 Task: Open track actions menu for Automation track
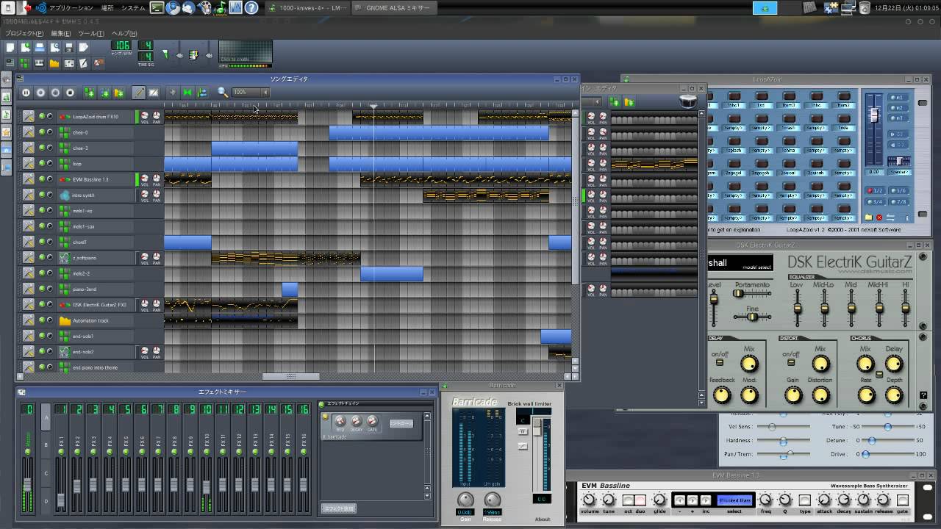[x=28, y=320]
